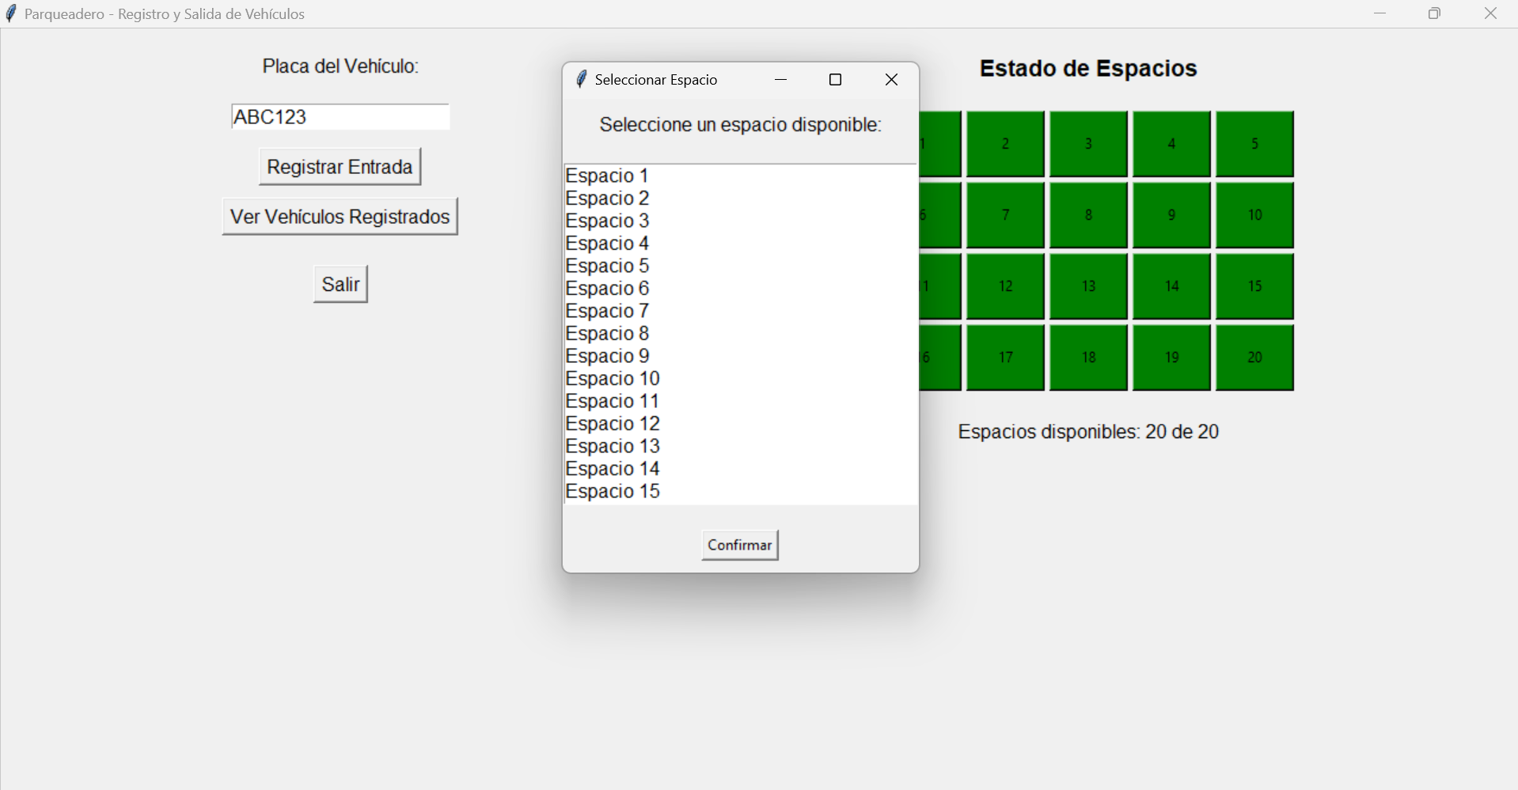Image resolution: width=1518 pixels, height=790 pixels.
Task: Click the Espacios disponibles: 20 de 20 text
Action: click(x=1088, y=432)
